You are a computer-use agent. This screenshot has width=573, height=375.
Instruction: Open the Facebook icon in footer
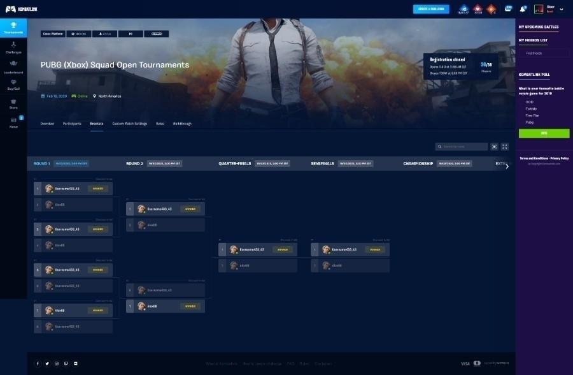[38, 364]
